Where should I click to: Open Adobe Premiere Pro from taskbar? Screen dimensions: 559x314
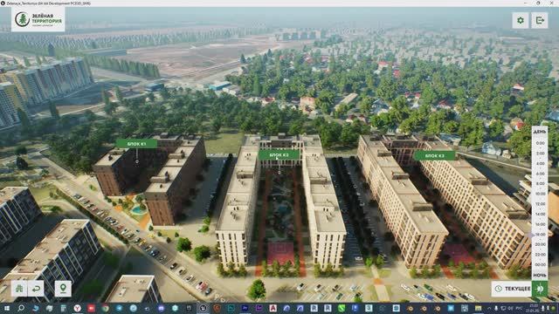(245, 308)
